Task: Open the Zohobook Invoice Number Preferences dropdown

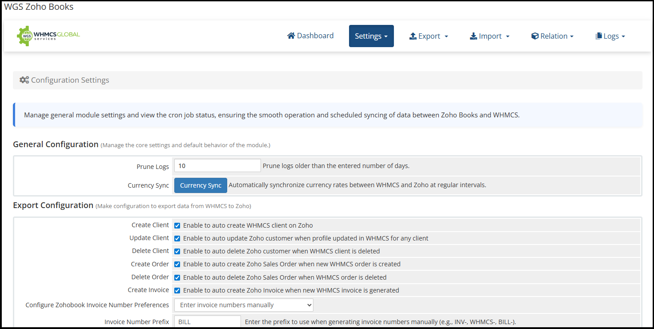Action: click(244, 305)
